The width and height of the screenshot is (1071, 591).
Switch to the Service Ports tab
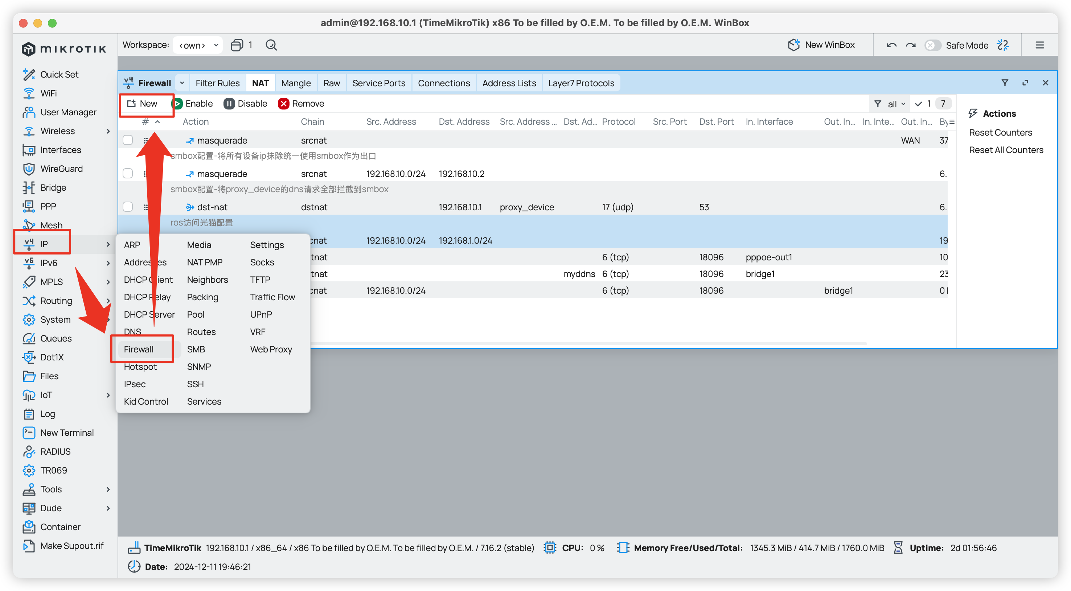pyautogui.click(x=379, y=83)
